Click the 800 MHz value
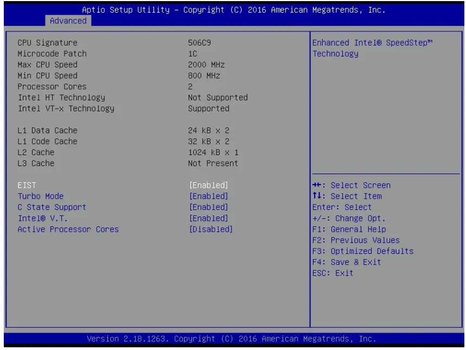 pyautogui.click(x=204, y=76)
